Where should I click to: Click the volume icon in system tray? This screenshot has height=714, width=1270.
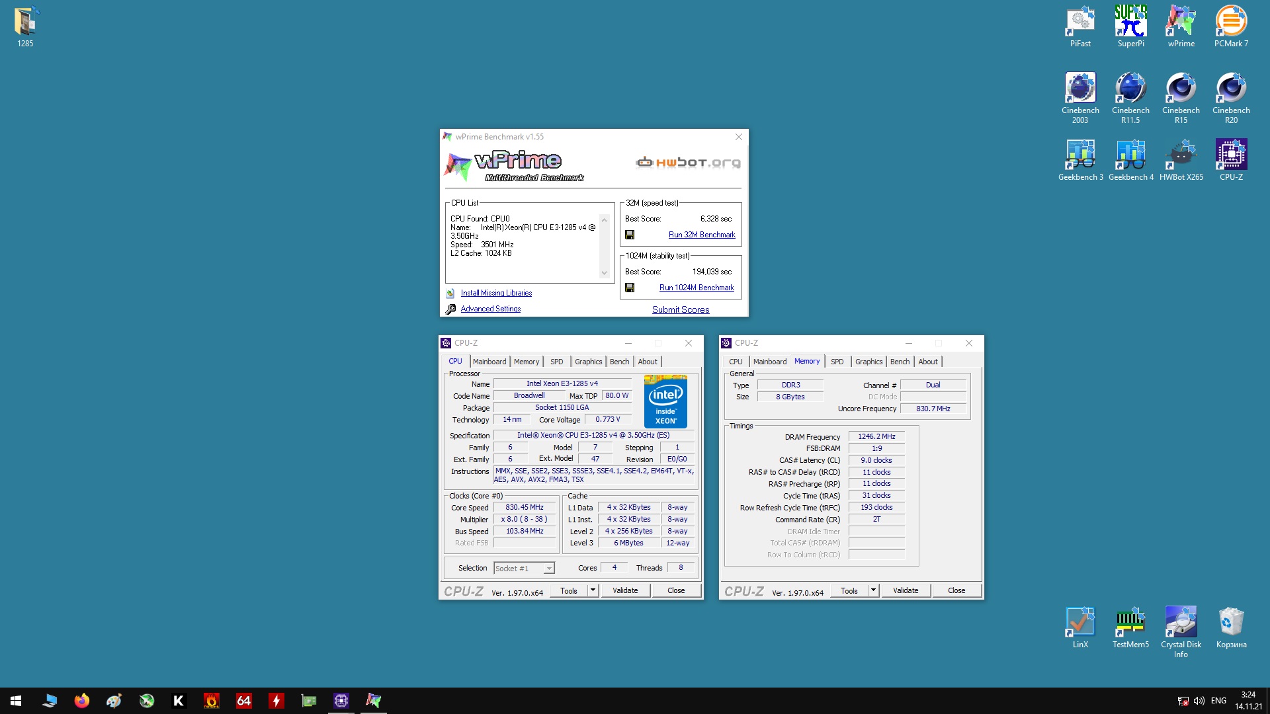[x=1199, y=701]
